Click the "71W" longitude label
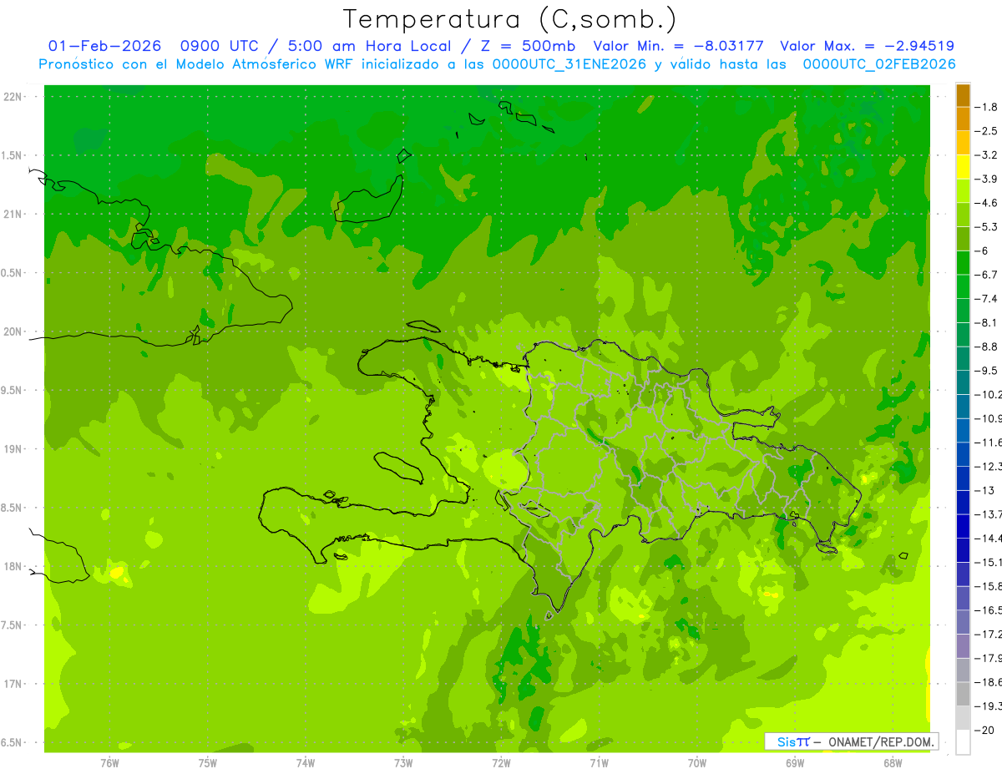1002x774 pixels. pos(599,762)
